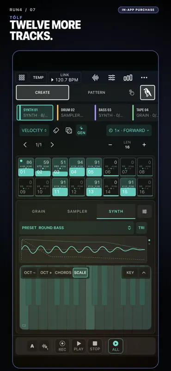Switch to the CREATE tab
171x371 pixels.
click(43, 92)
